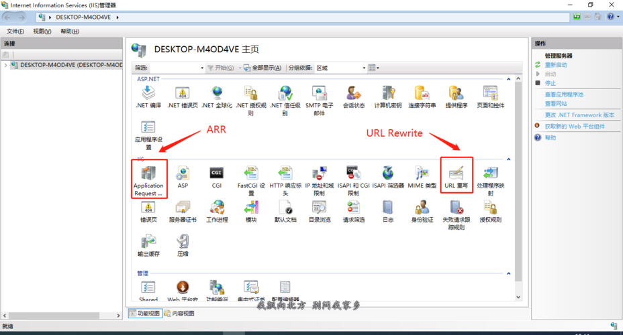Collapse the ASP.NET group section

[509, 79]
